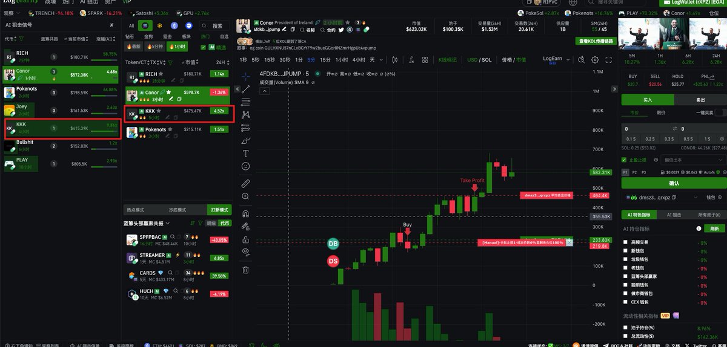Screen dimensions: 727x347
Task: Favorite the RICH token with its star
Action: tap(161, 74)
